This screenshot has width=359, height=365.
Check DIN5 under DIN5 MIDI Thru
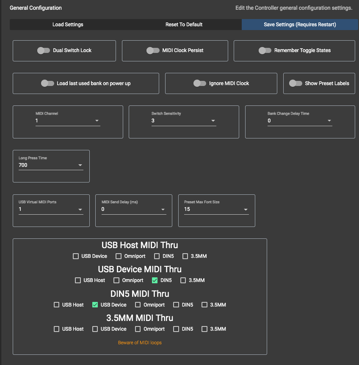click(x=176, y=305)
